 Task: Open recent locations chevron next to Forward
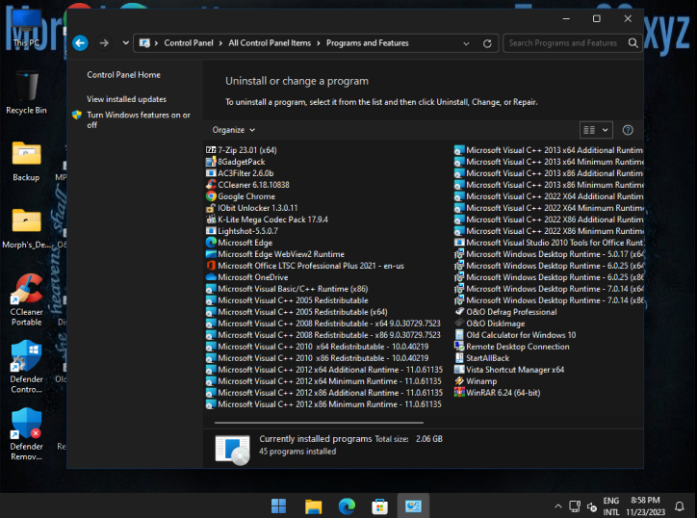tap(125, 43)
